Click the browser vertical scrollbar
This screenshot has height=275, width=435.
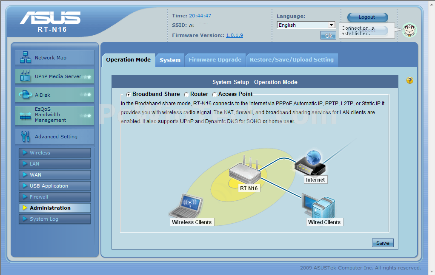point(432,137)
